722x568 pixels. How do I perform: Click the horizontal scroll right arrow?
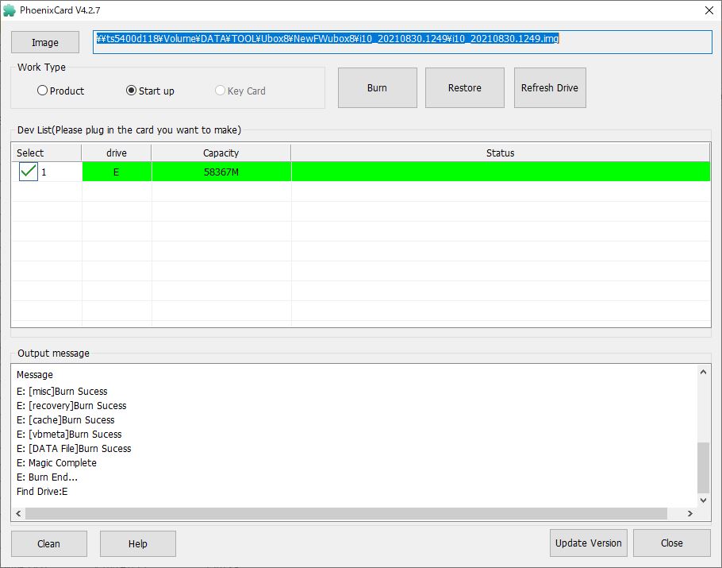point(689,514)
